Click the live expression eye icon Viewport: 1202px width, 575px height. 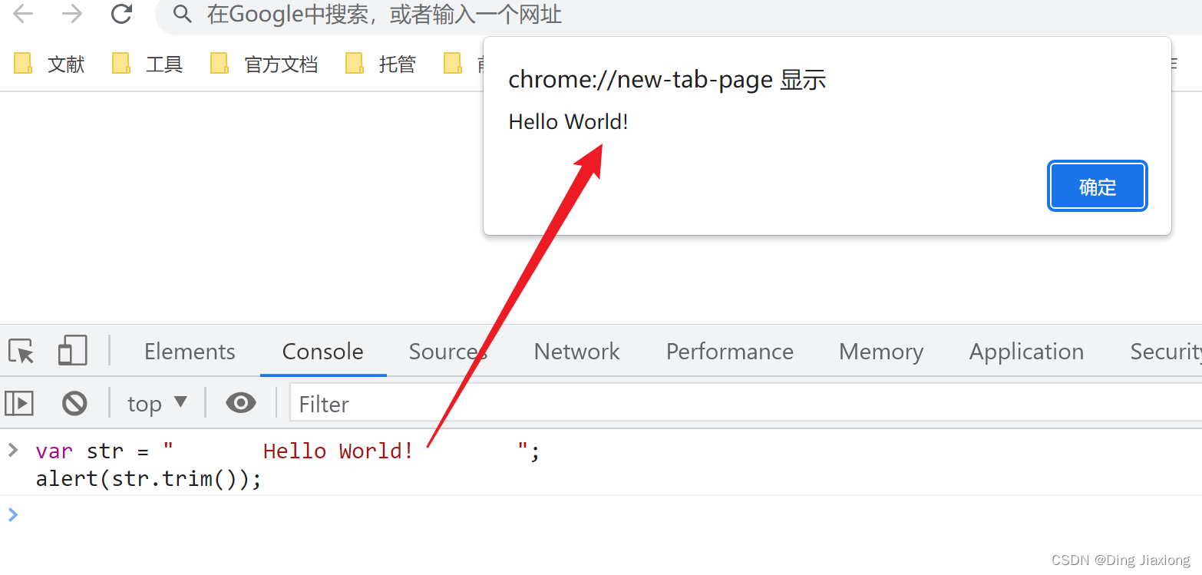click(241, 403)
